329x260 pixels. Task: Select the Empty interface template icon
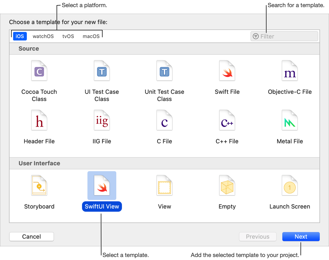click(227, 186)
